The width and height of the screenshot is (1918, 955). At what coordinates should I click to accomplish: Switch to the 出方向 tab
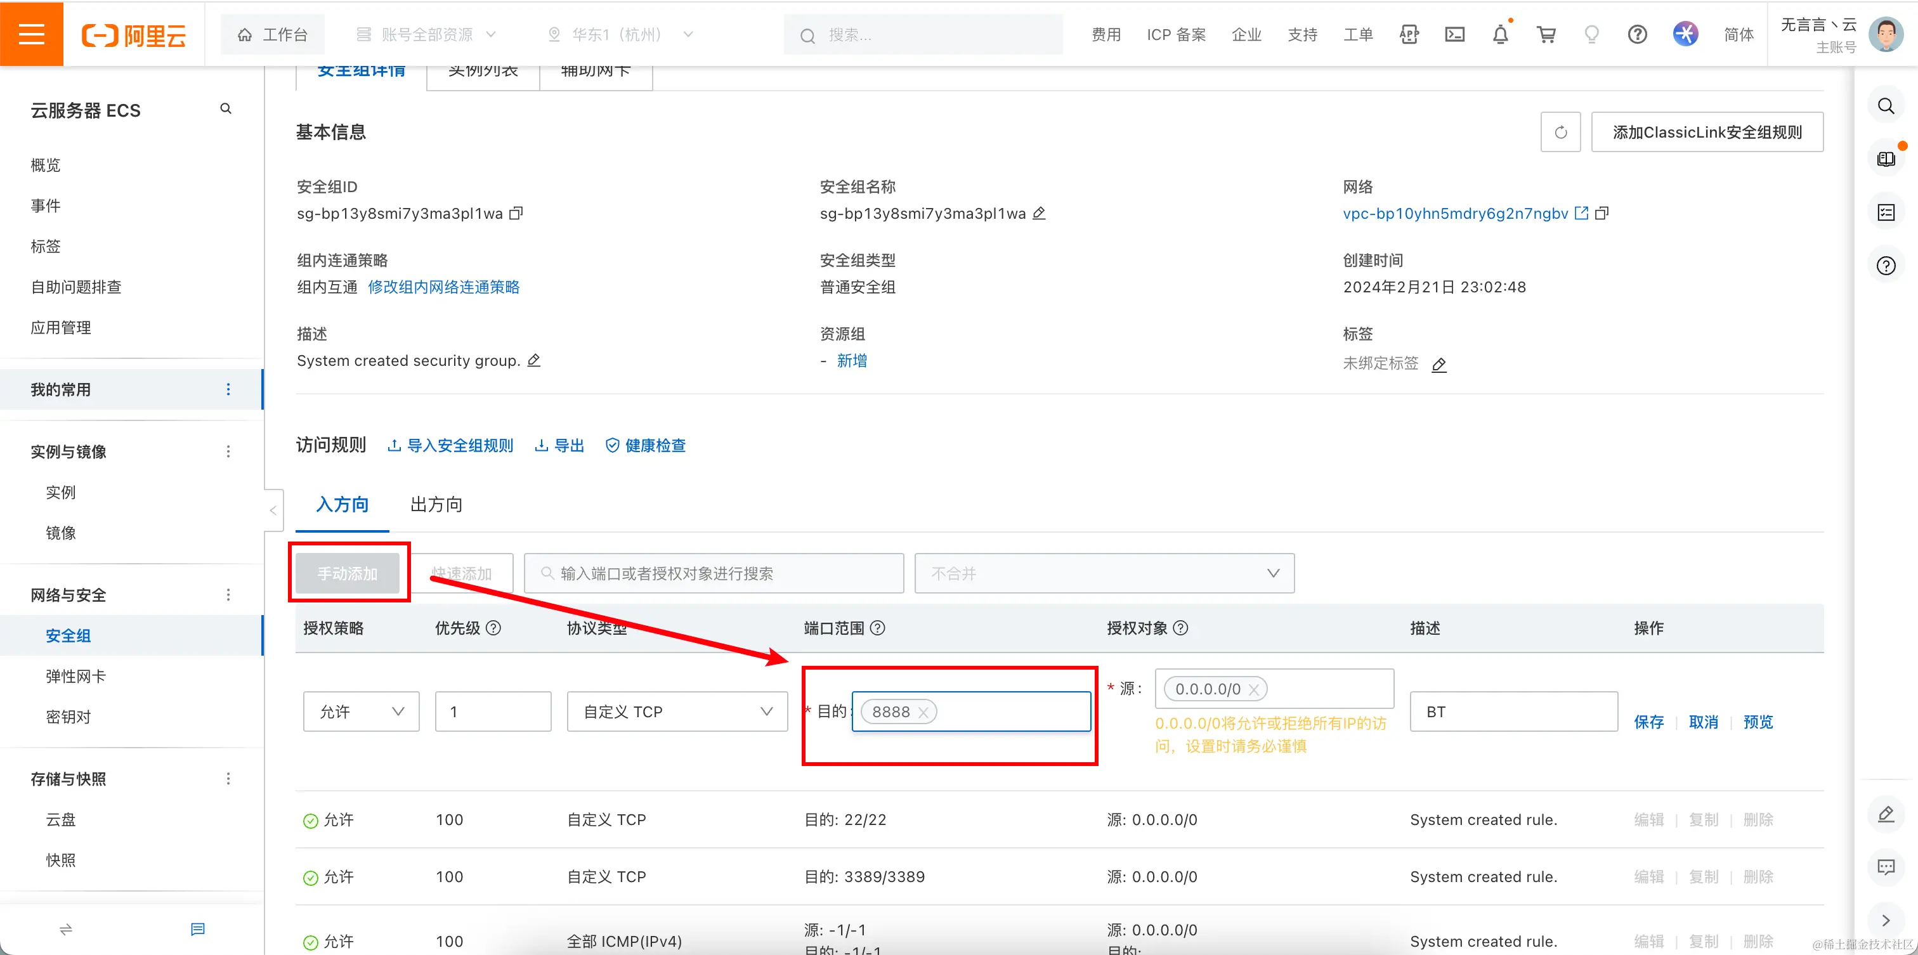click(436, 505)
